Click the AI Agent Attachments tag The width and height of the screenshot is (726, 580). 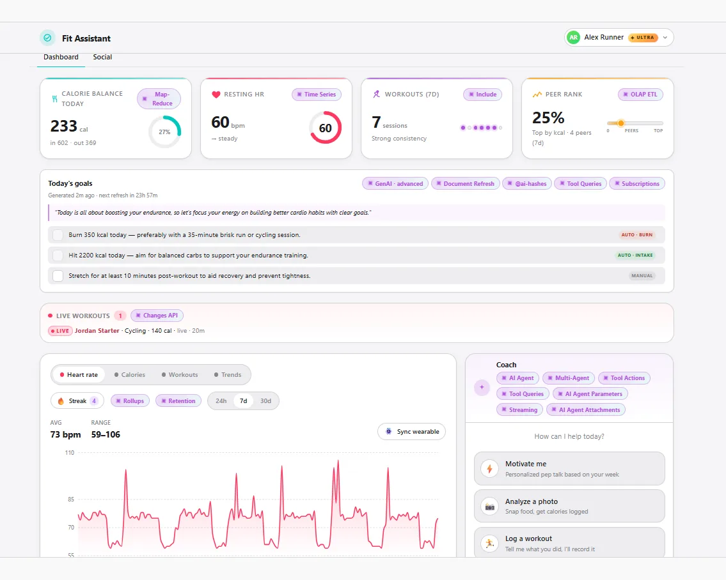pyautogui.click(x=586, y=410)
